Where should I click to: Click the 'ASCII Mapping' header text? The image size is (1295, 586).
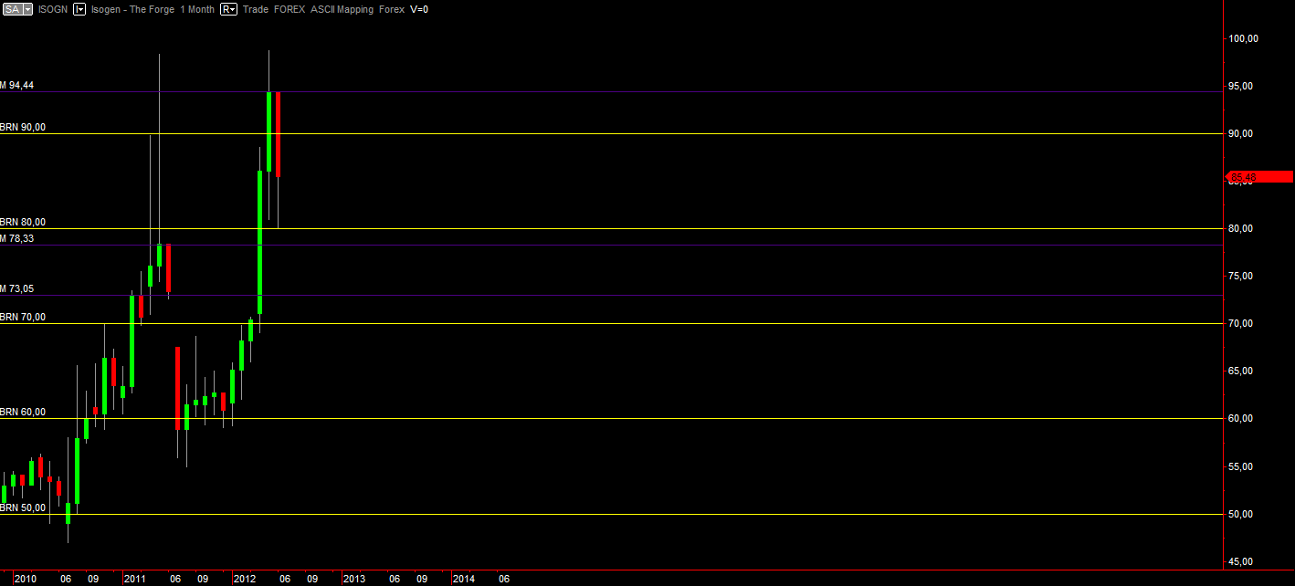(x=342, y=9)
